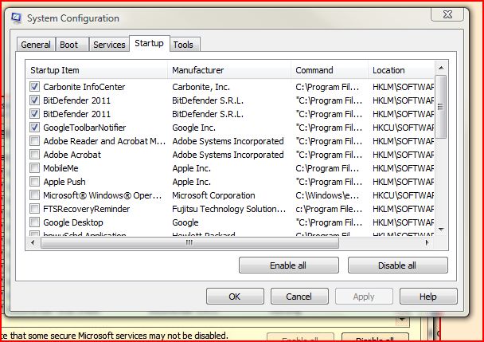
Task: Sort by the Command column header
Action: [330, 70]
